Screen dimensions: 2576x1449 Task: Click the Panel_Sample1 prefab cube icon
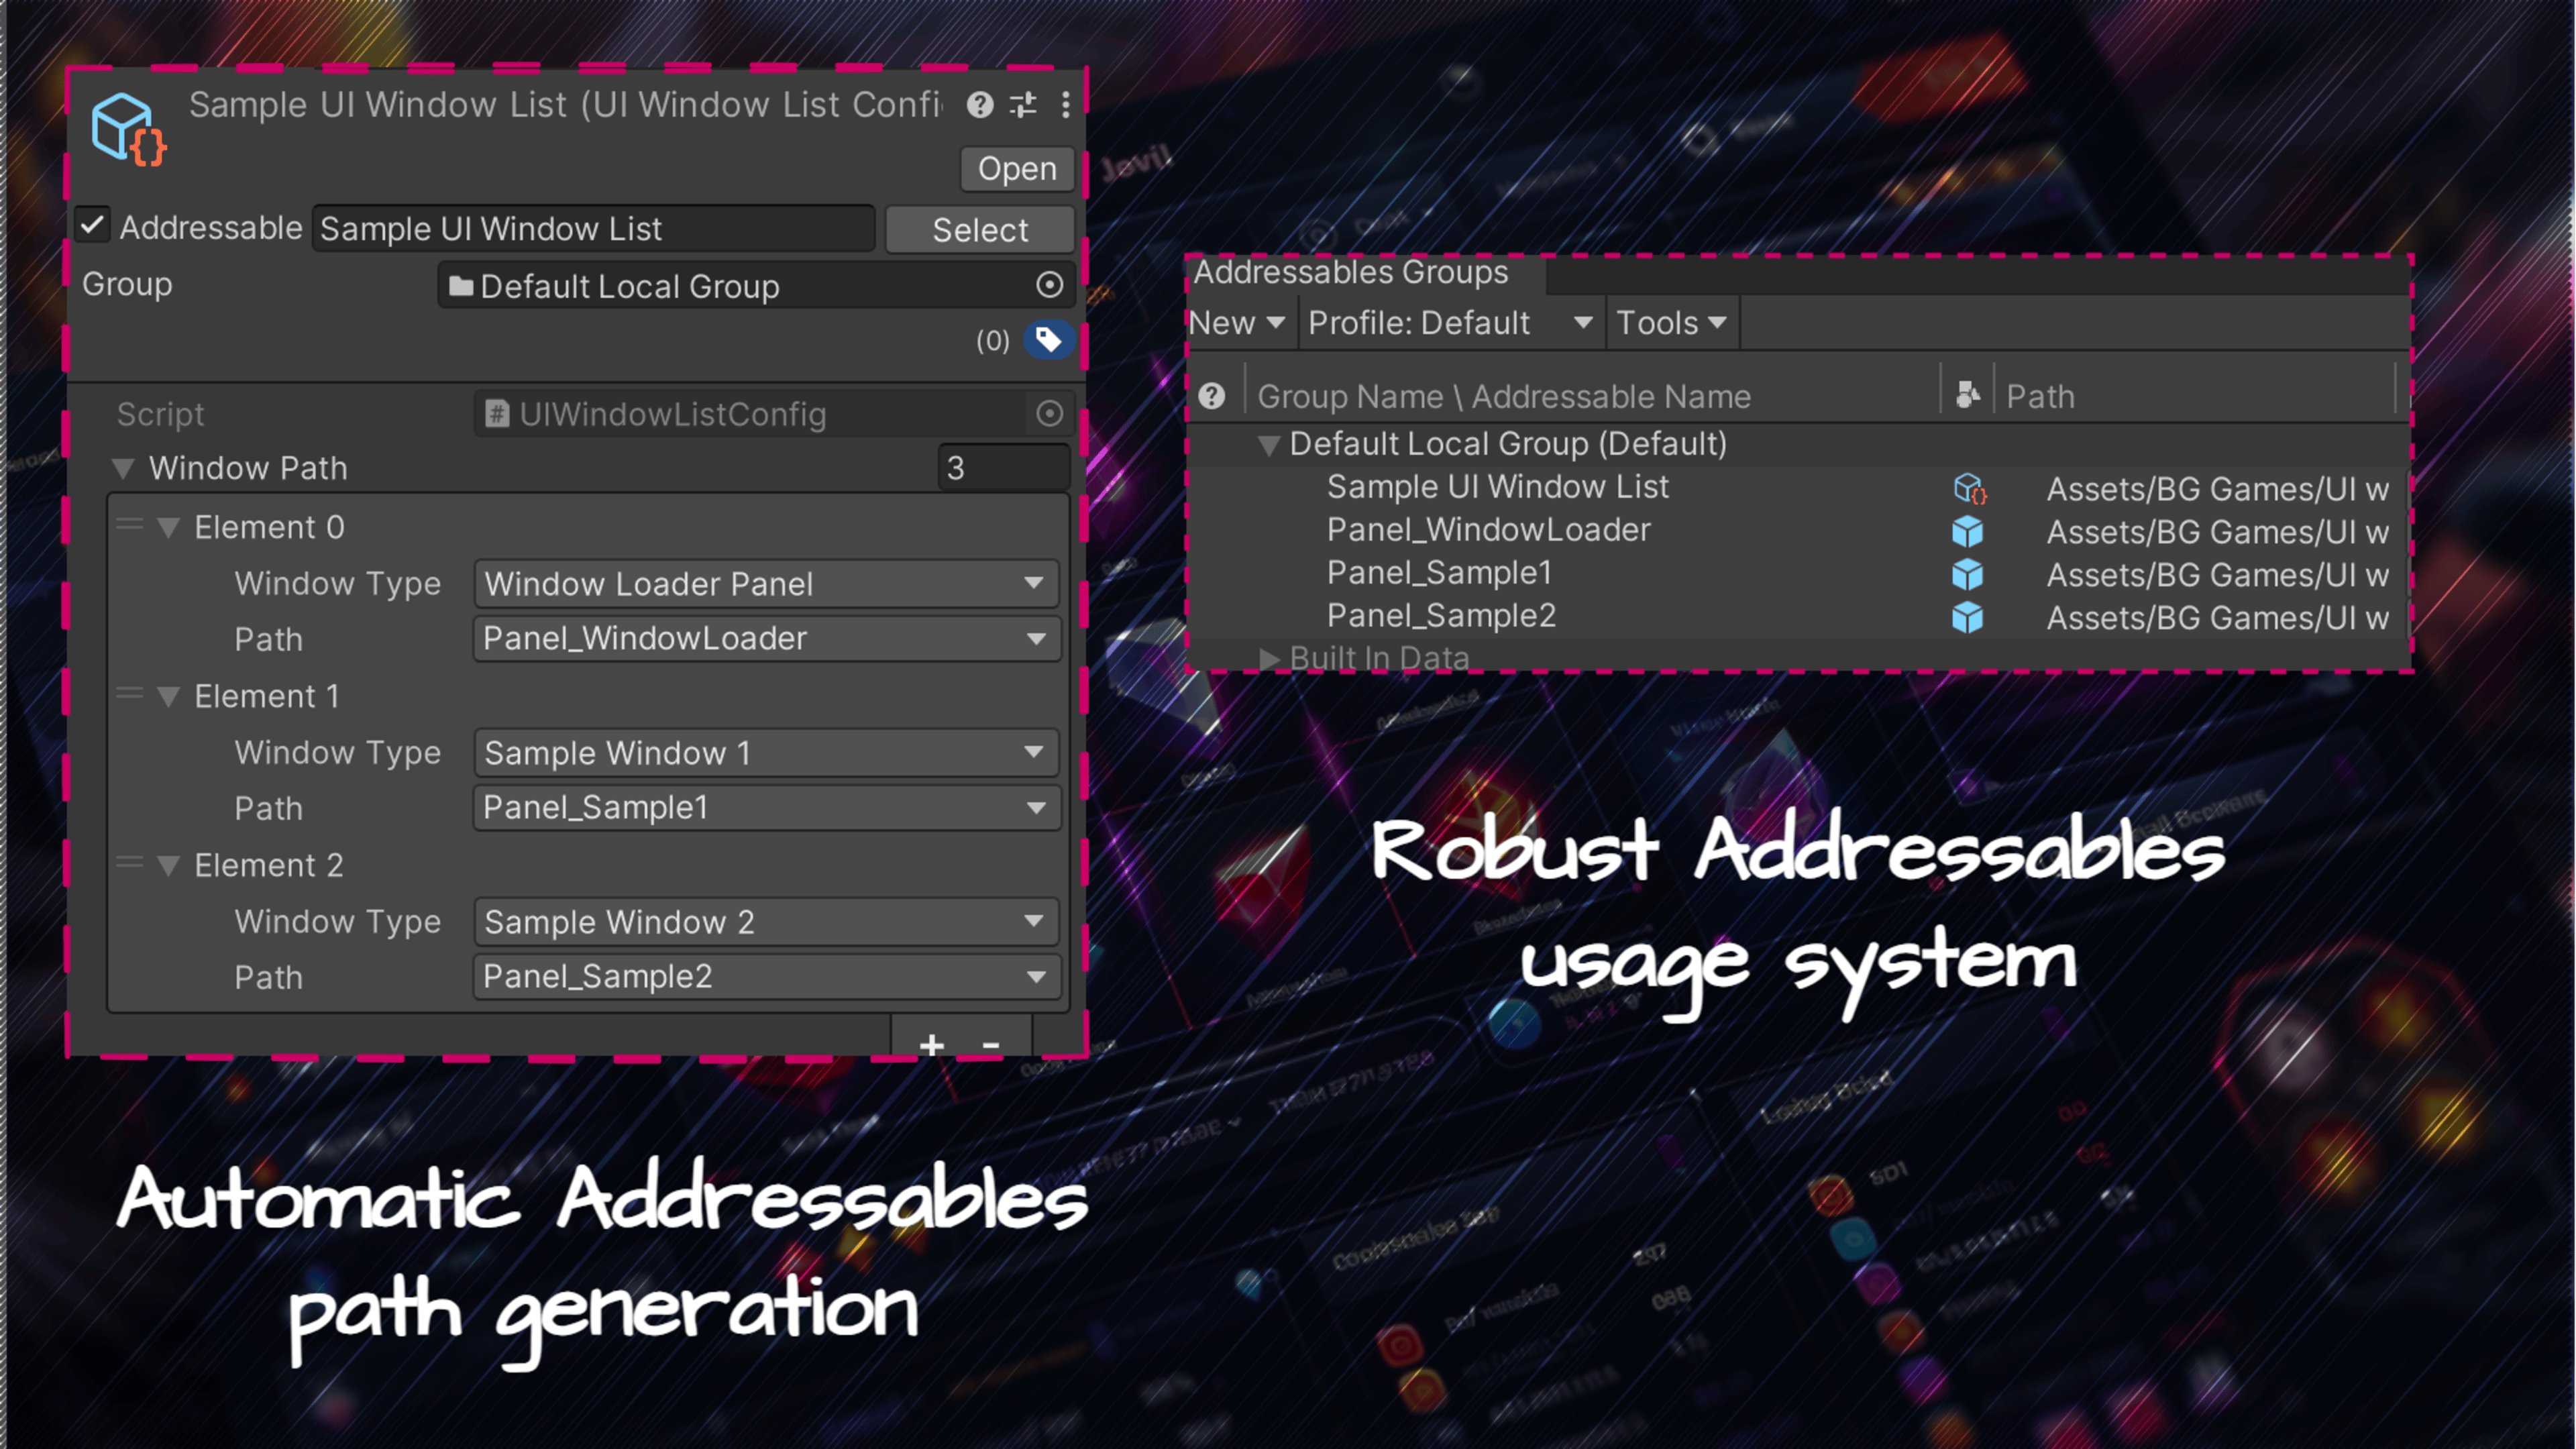[1967, 575]
